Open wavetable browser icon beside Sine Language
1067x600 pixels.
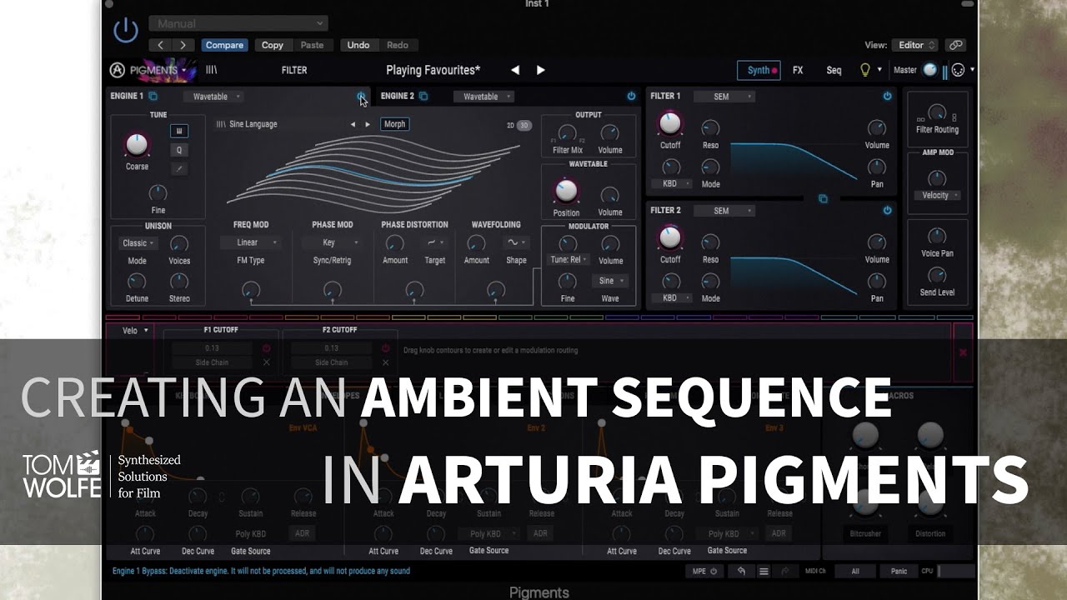(x=221, y=124)
